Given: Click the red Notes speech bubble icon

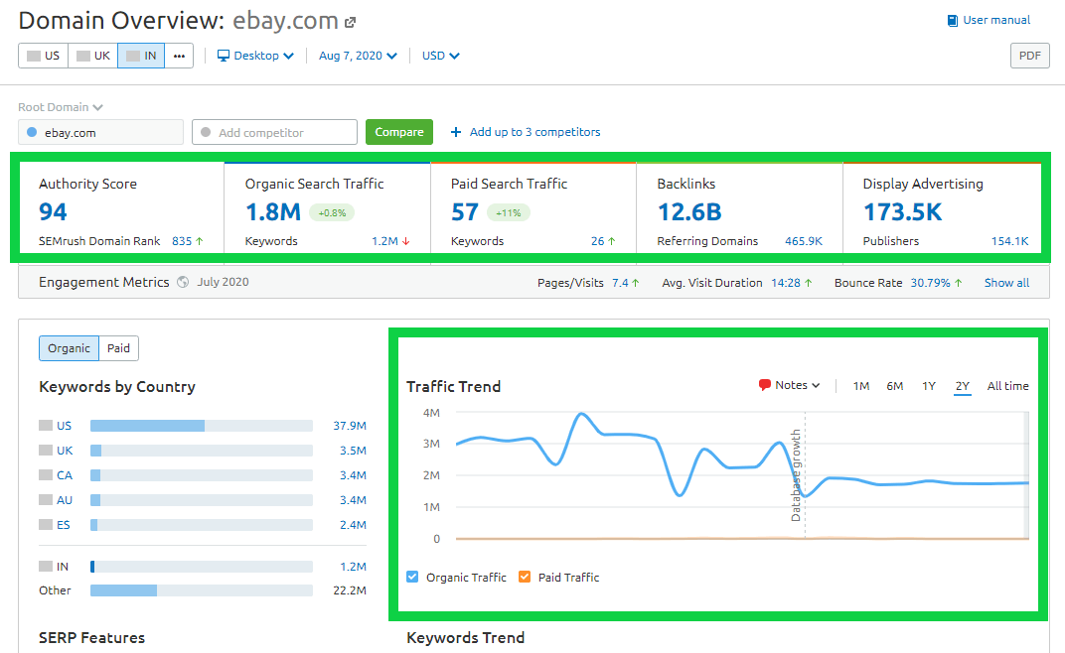Looking at the screenshot, I should (765, 385).
